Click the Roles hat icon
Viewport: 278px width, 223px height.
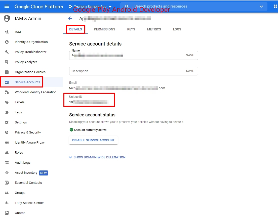coord(7,153)
